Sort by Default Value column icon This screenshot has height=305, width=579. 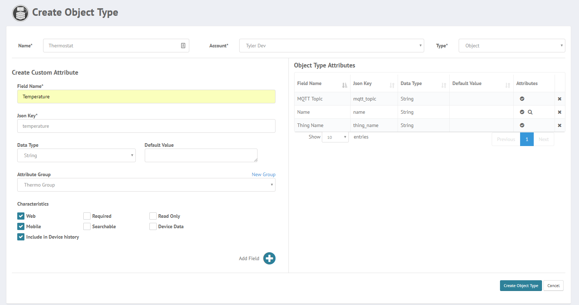508,85
